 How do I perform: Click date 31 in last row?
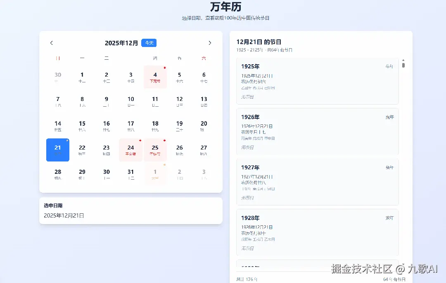point(130,174)
